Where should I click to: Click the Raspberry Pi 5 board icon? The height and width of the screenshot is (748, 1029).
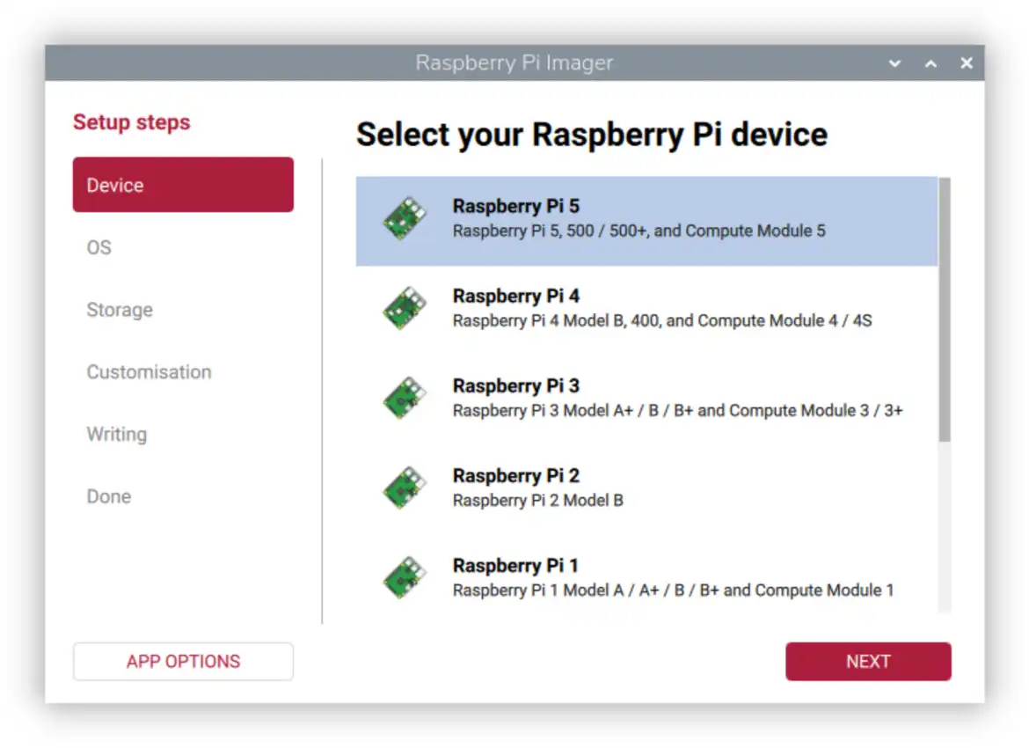click(405, 218)
